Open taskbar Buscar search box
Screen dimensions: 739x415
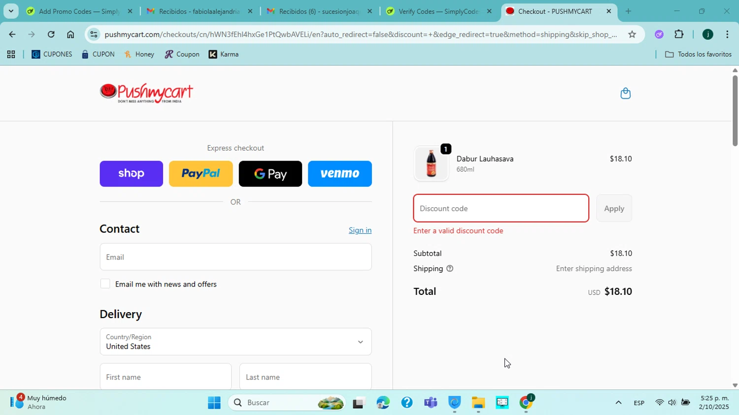pos(287,403)
